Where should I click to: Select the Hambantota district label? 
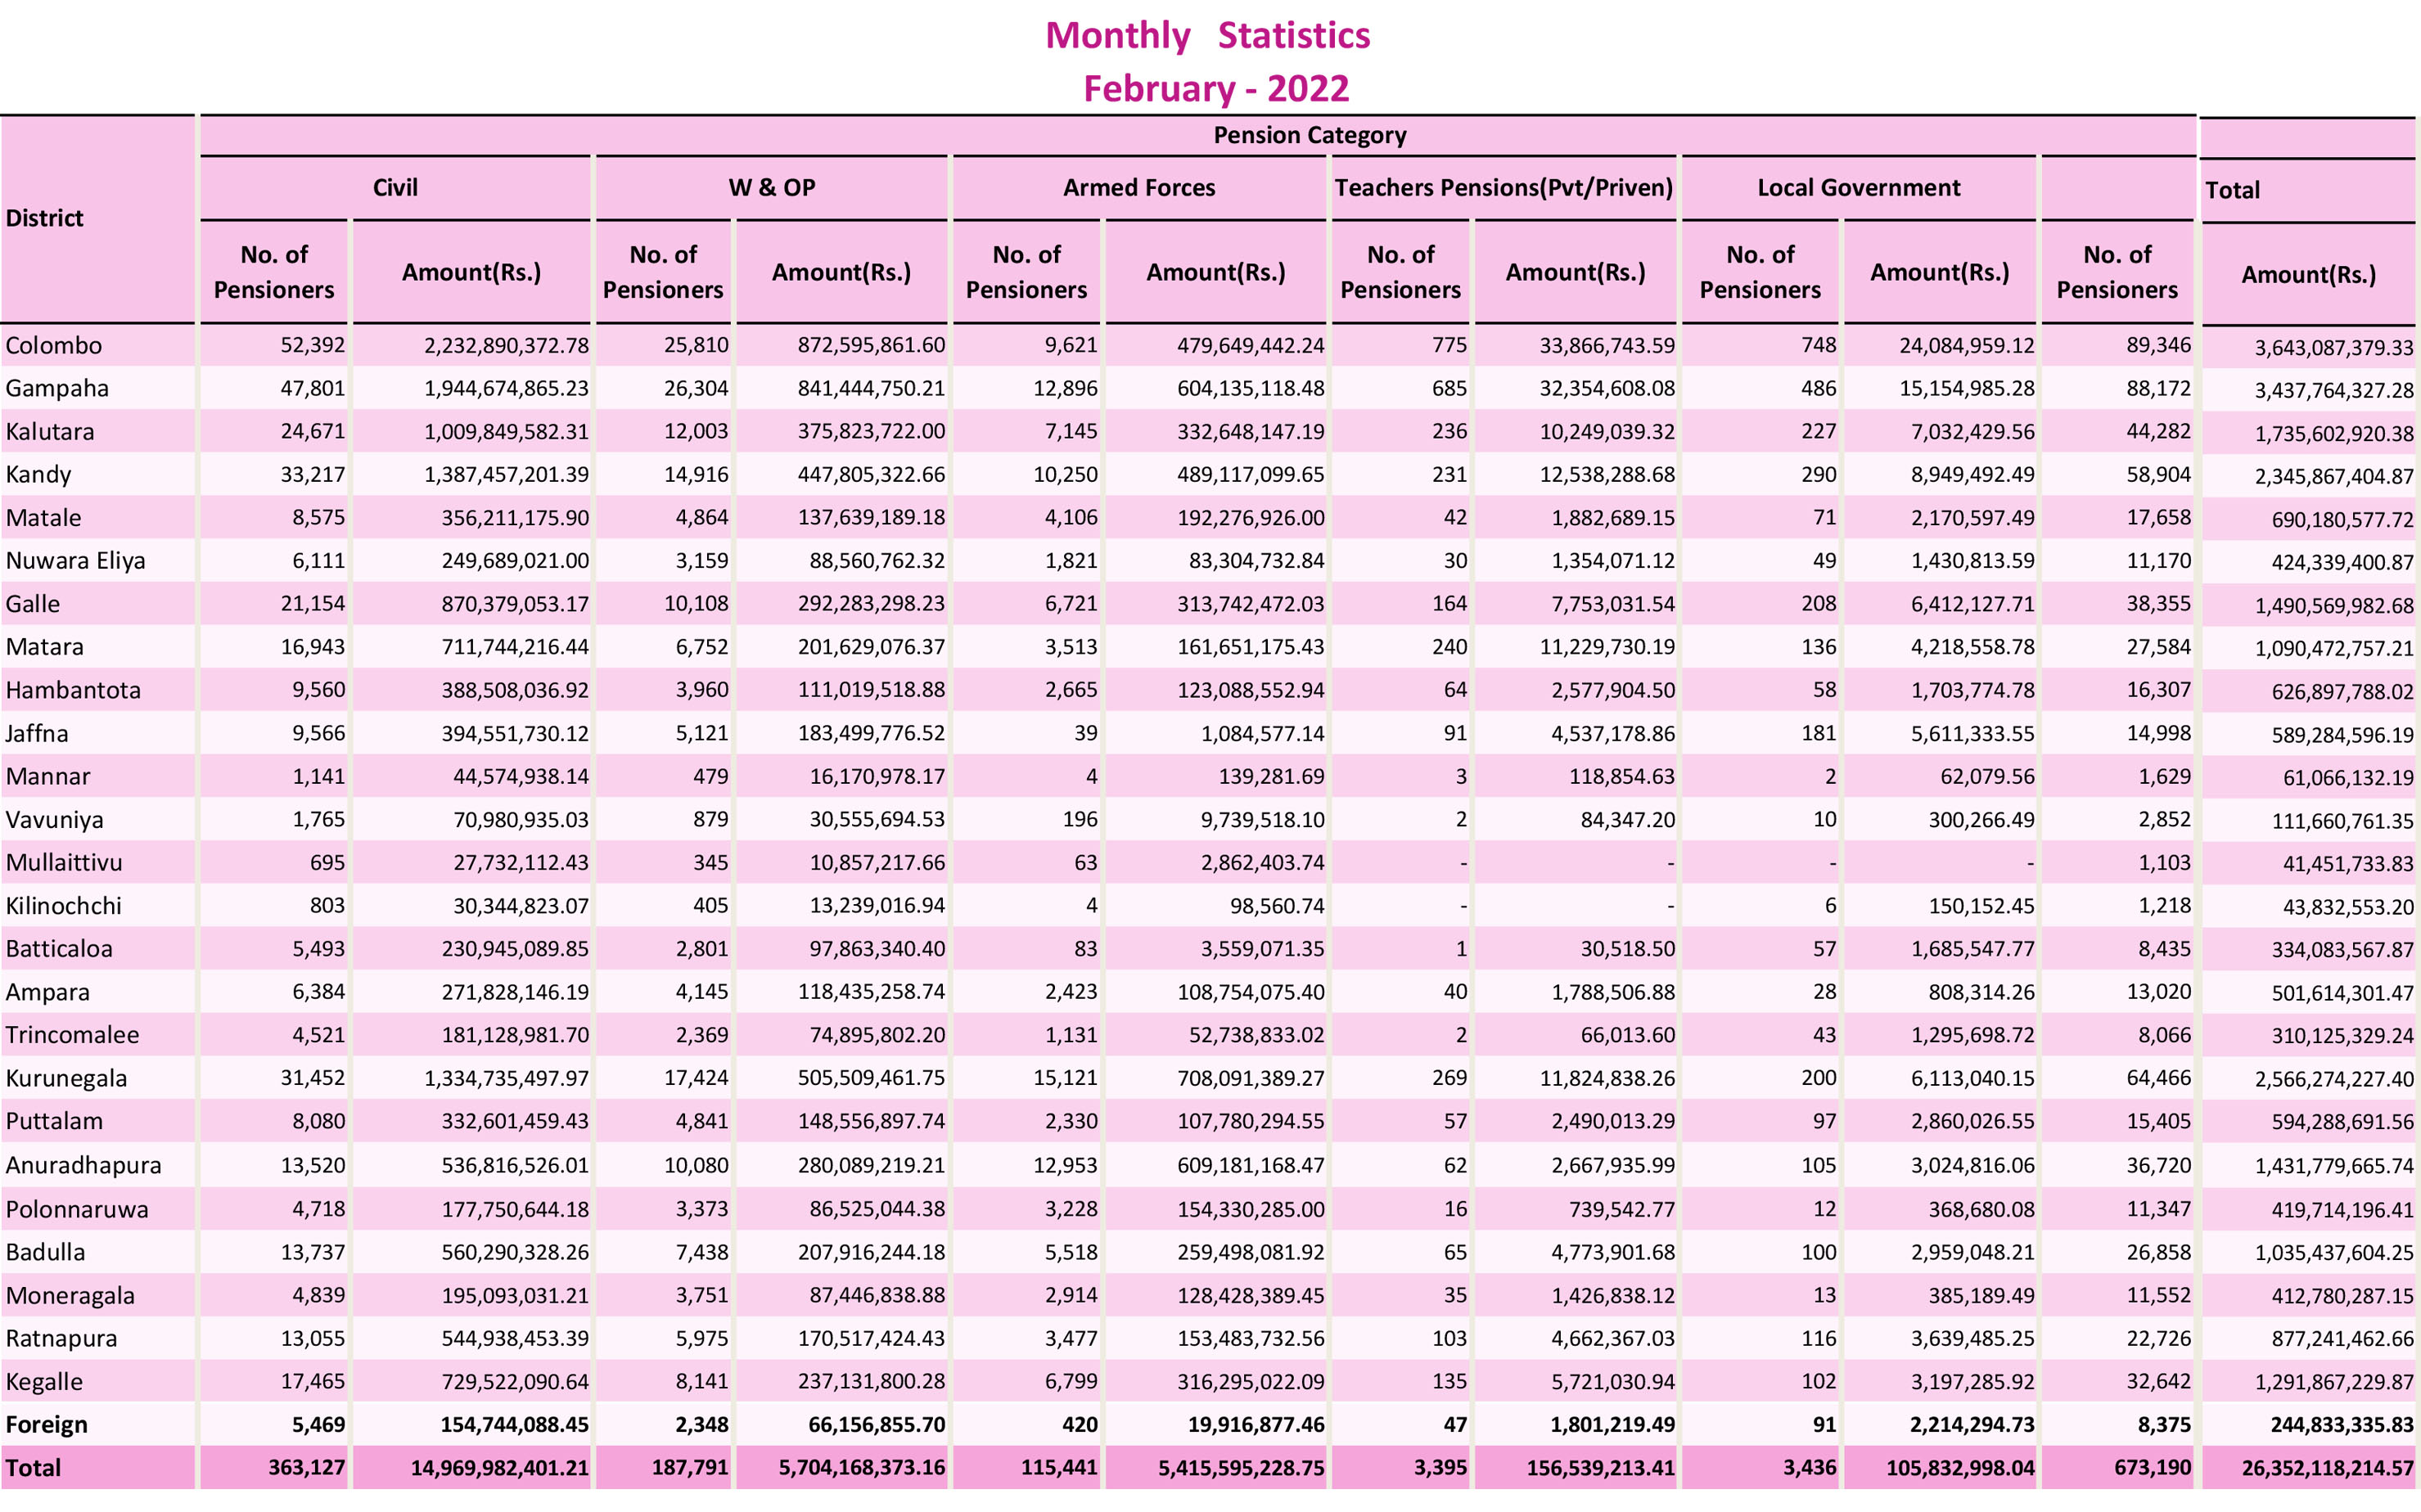click(x=73, y=690)
